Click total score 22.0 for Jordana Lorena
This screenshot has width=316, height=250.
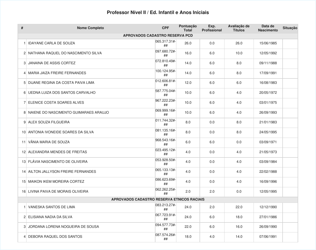point(188,227)
